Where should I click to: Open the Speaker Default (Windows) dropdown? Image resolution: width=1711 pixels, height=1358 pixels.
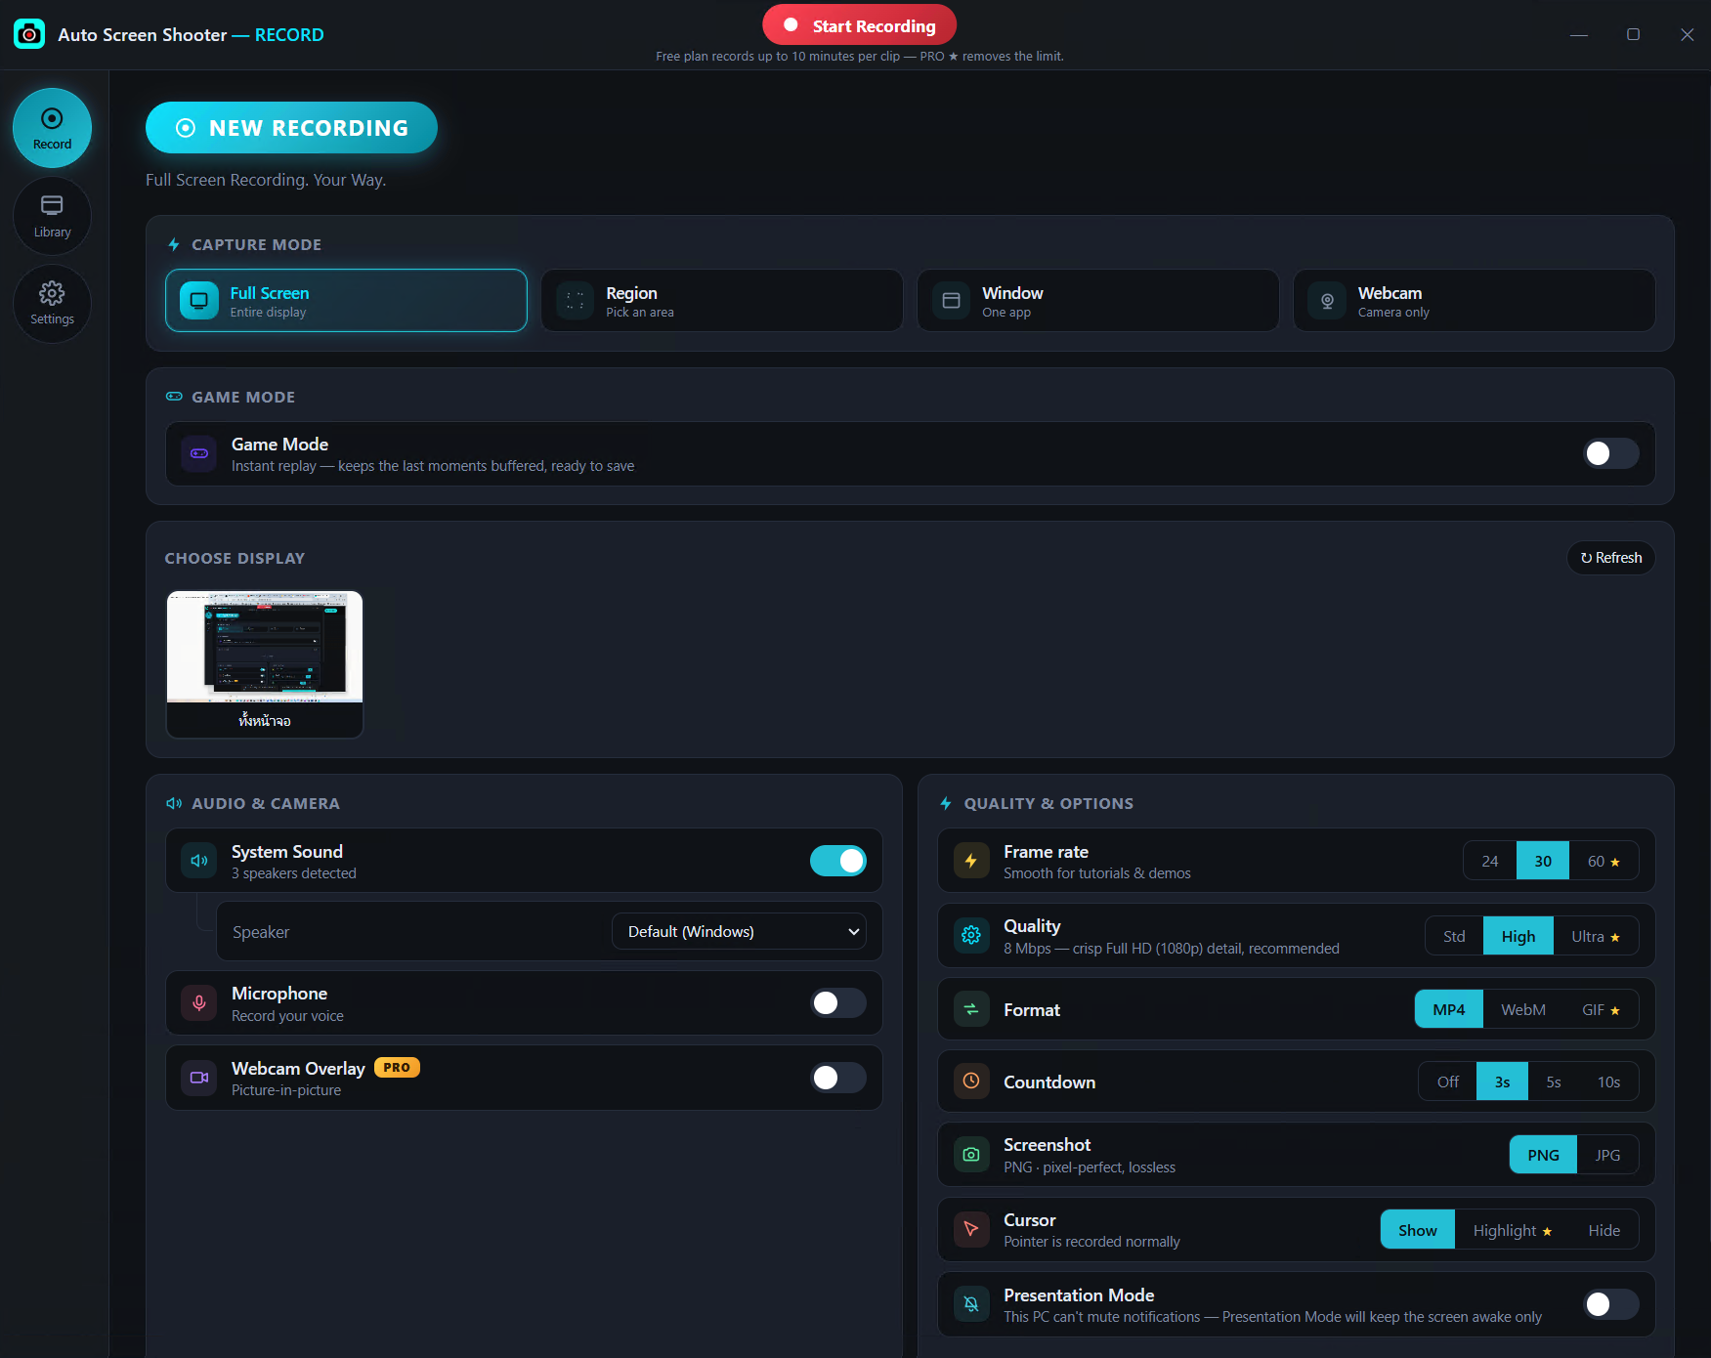(x=739, y=932)
